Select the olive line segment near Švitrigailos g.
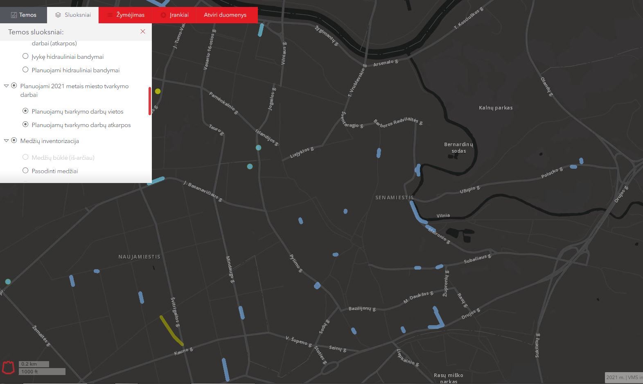643x384 pixels. pos(171,330)
